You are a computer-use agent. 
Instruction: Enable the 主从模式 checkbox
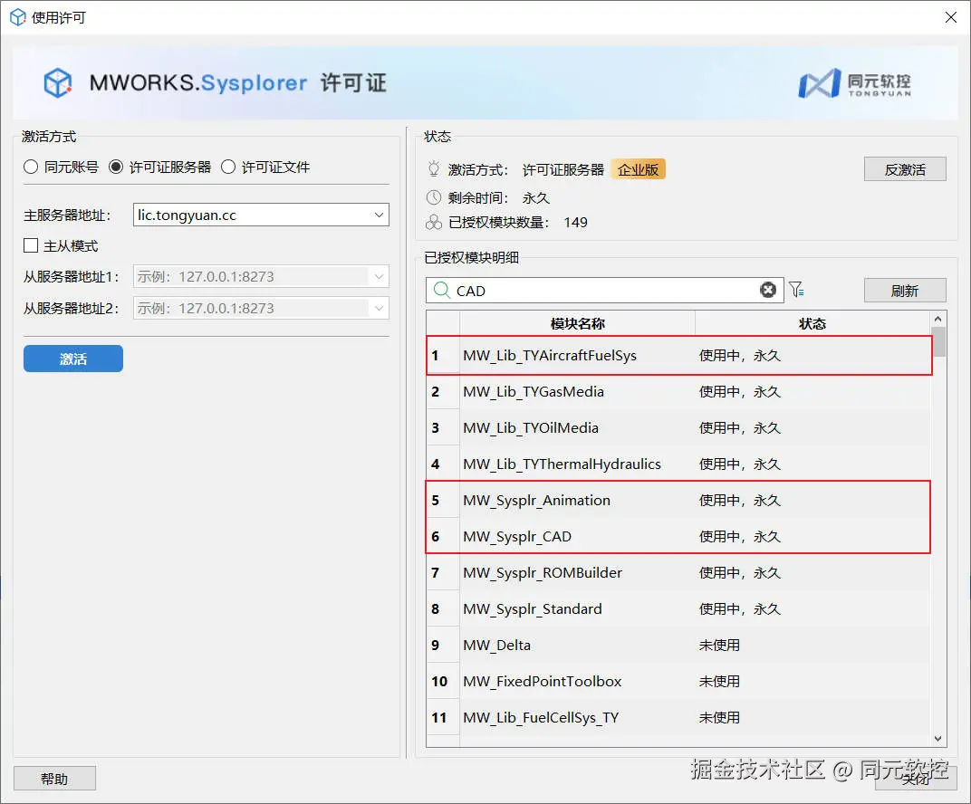coord(31,245)
